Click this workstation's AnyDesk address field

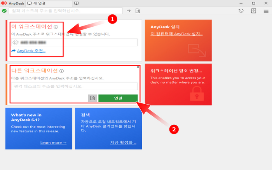coord(75,42)
